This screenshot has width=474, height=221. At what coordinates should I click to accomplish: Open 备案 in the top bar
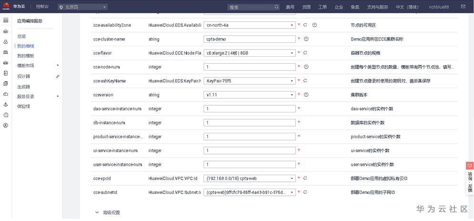click(355, 7)
